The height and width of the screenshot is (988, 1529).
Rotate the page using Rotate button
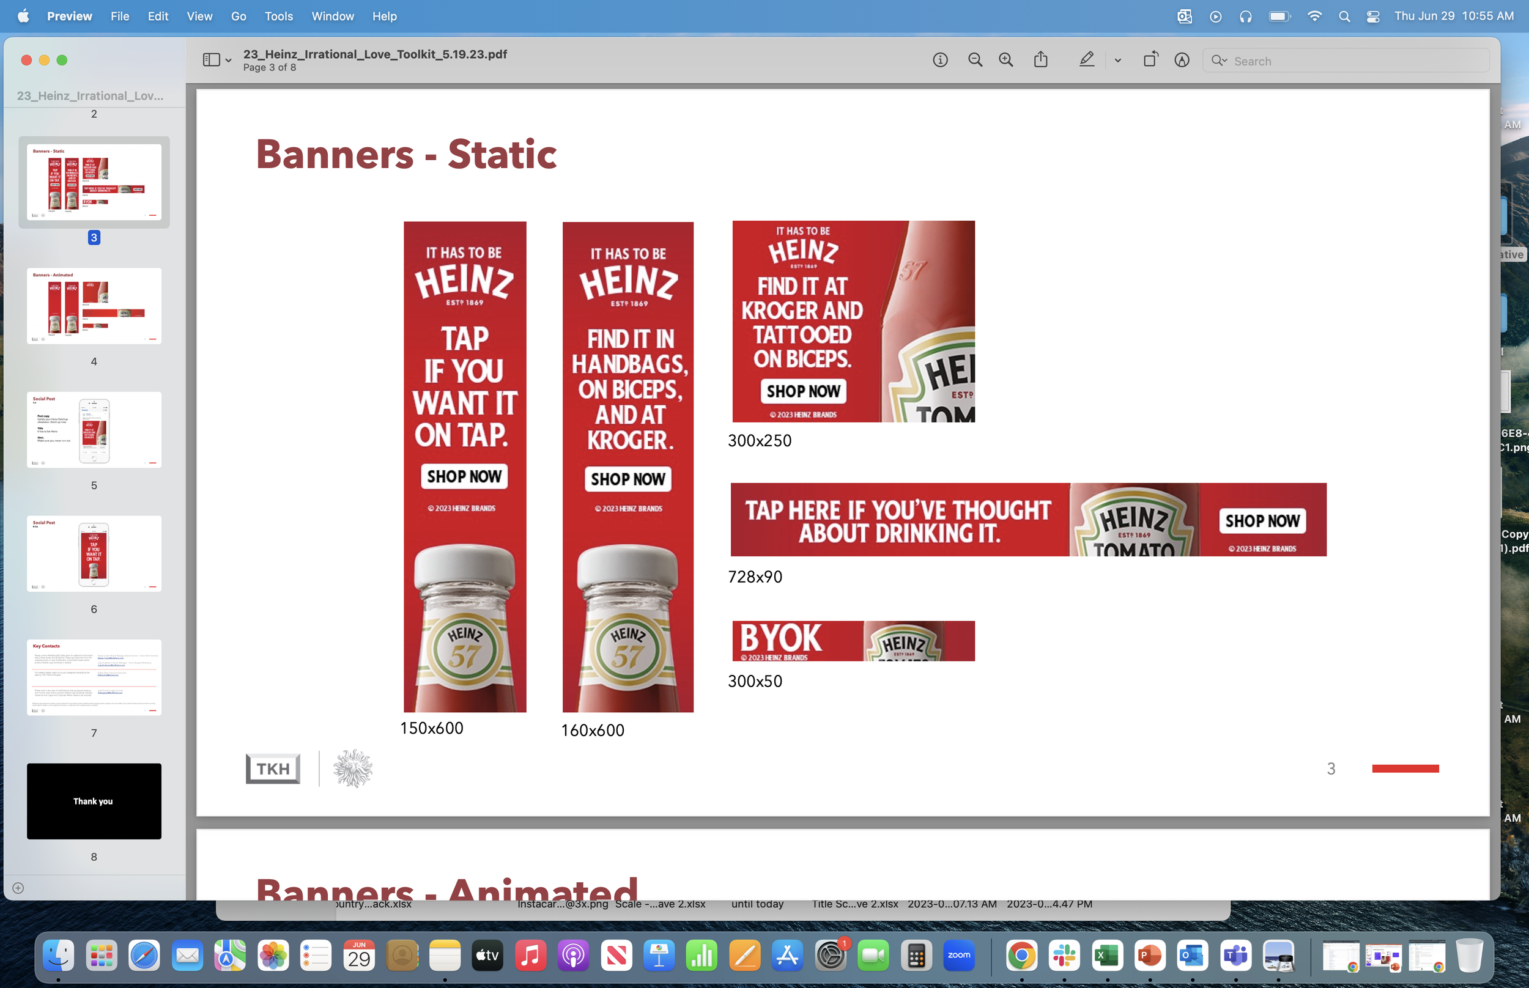point(1150,60)
